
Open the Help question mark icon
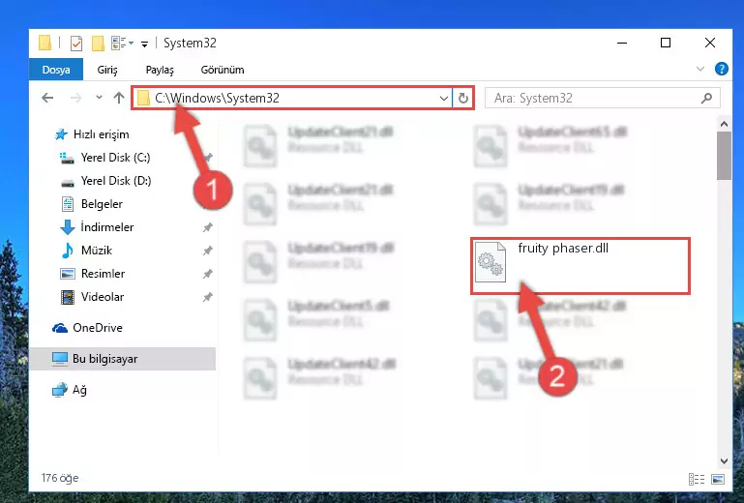[x=721, y=69]
